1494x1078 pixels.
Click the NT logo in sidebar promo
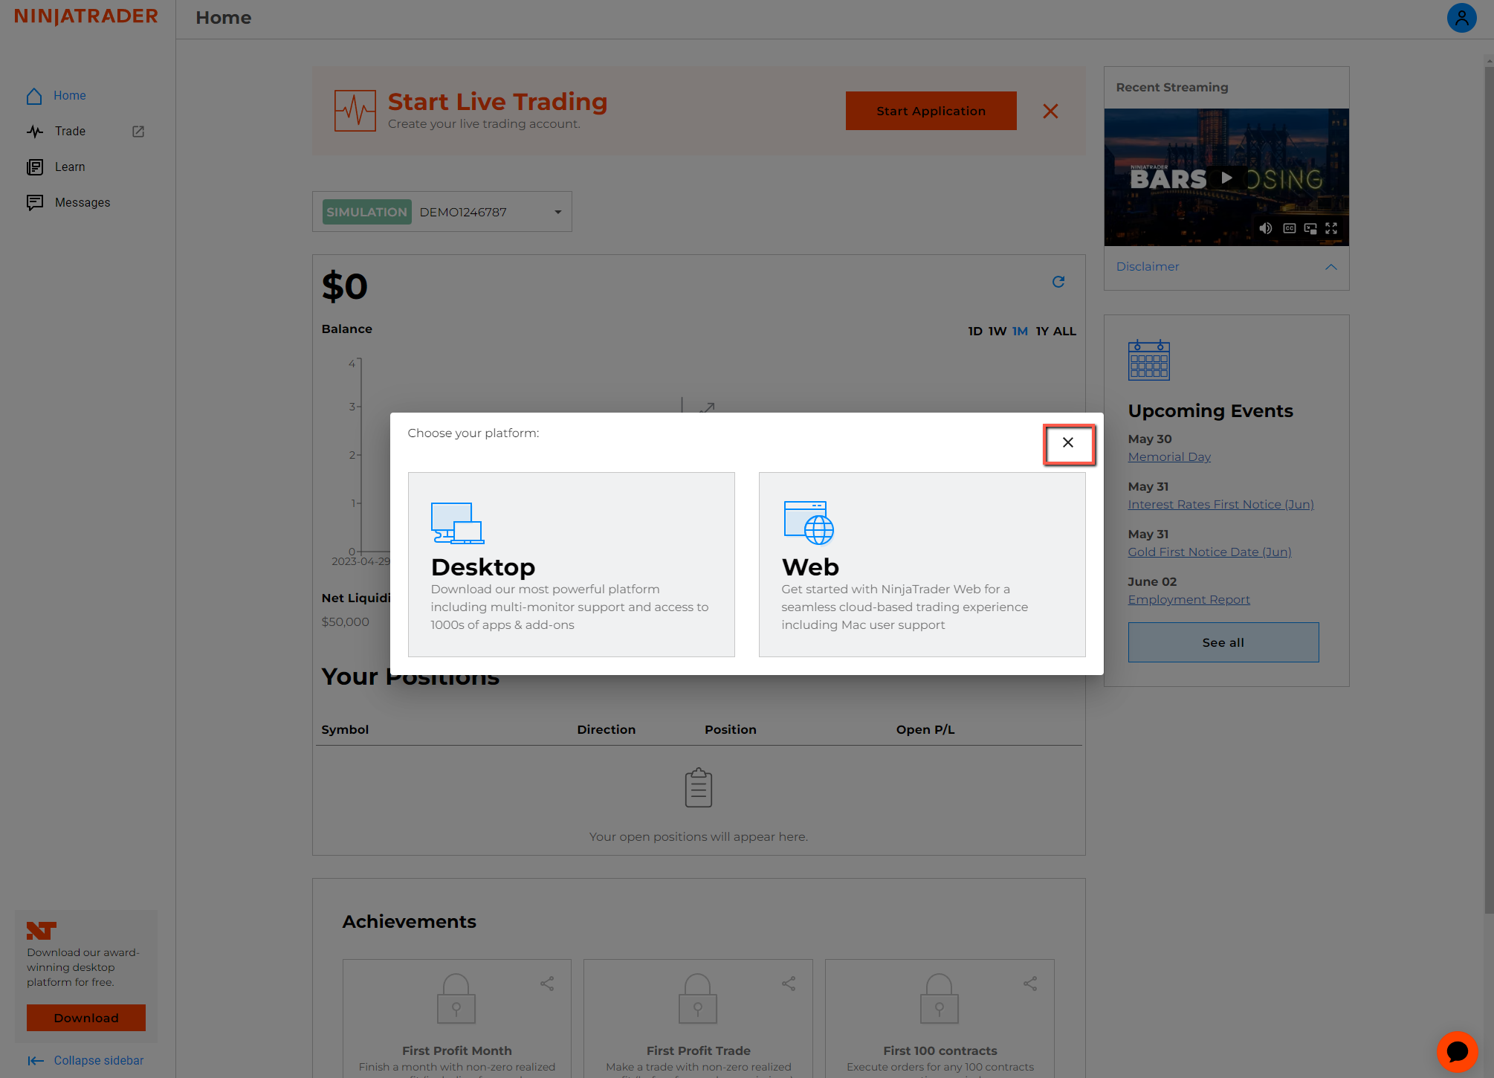[x=42, y=930]
